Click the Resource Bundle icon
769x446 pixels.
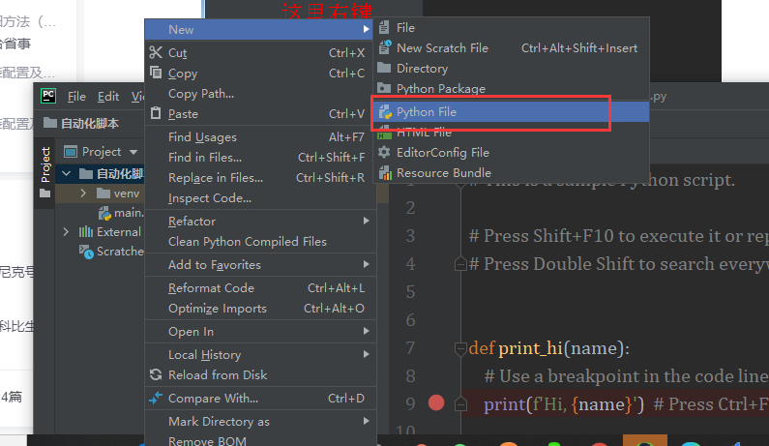pos(385,173)
